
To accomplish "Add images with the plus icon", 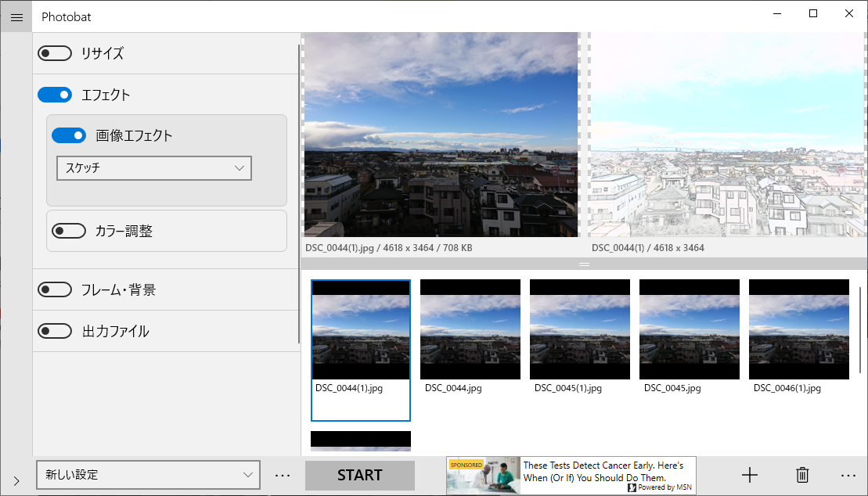I will 750,475.
